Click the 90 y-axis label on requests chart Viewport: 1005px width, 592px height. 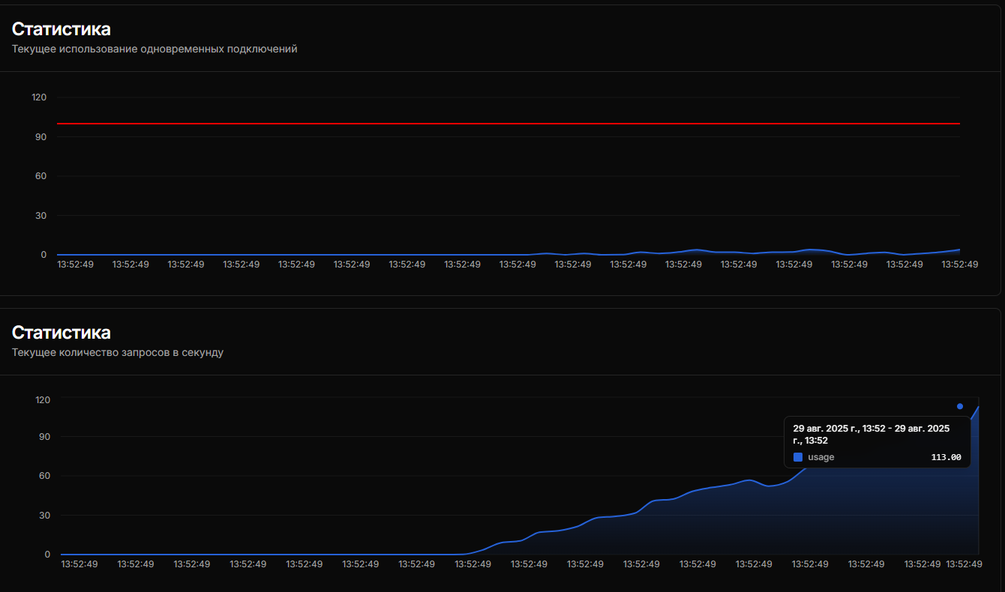(43, 437)
